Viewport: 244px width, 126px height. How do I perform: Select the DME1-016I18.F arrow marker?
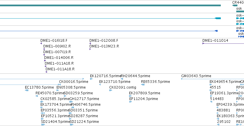click(41, 43)
